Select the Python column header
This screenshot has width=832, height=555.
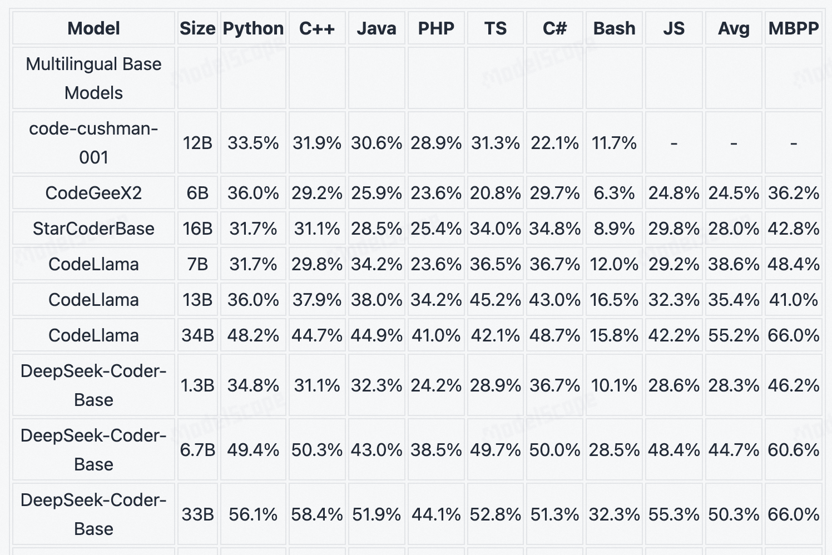click(253, 28)
